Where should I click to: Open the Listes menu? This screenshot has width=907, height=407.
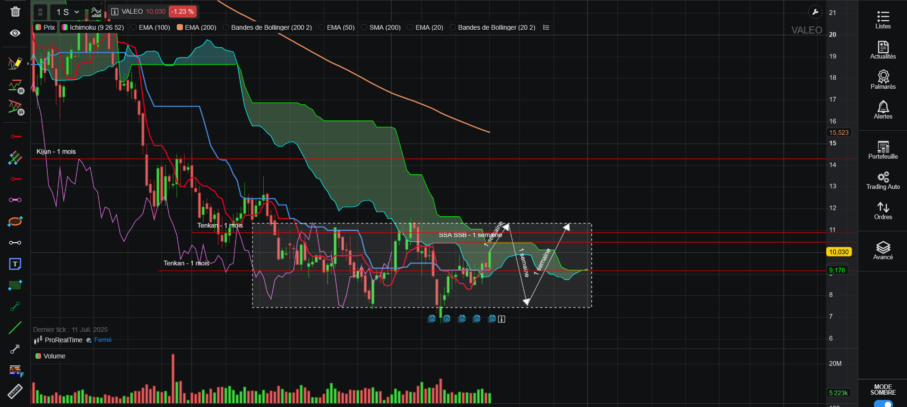click(x=883, y=19)
